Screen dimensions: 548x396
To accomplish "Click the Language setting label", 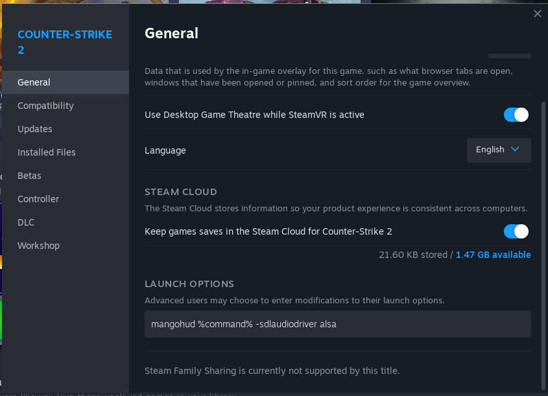I will (165, 150).
